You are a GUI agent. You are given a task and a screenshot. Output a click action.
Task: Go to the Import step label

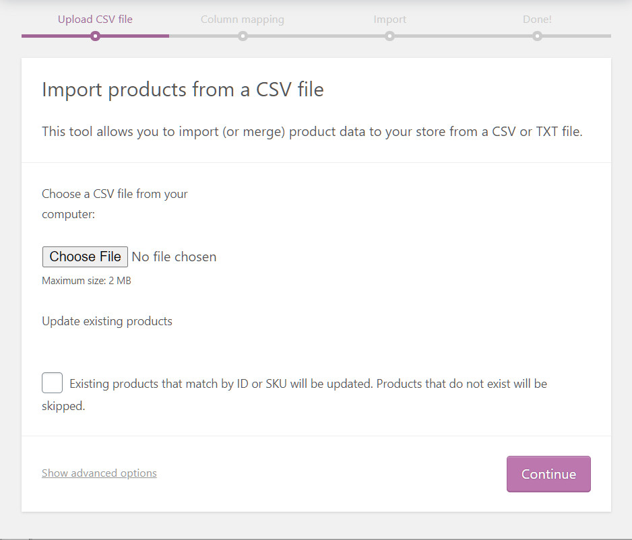pos(389,20)
